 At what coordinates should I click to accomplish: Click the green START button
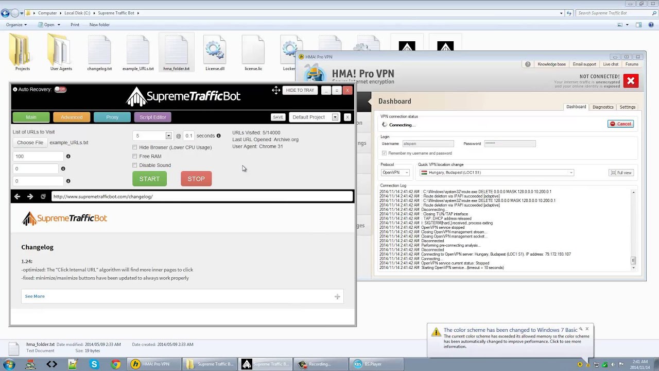click(149, 179)
